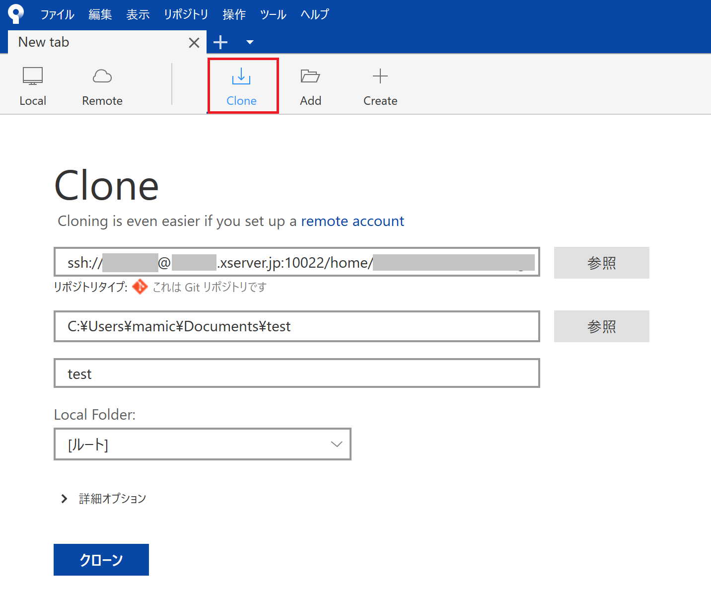Viewport: 711px width, 596px height.
Task: Open a new tab with plus icon
Action: point(220,43)
